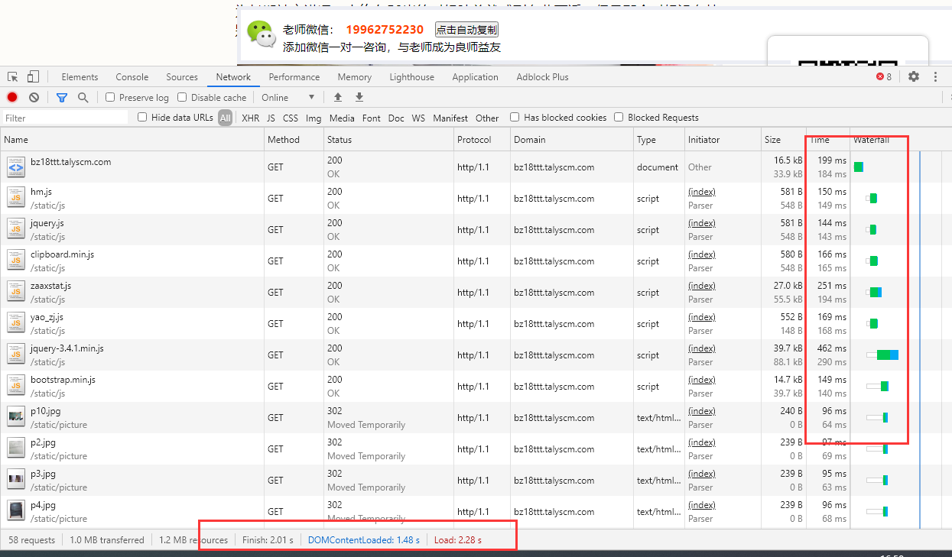Click the export HAR download arrow
This screenshot has height=557, width=952.
359,98
